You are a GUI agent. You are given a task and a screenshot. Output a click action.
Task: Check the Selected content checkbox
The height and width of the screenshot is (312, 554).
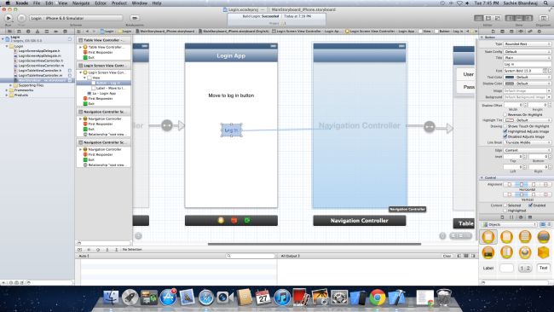click(505, 205)
